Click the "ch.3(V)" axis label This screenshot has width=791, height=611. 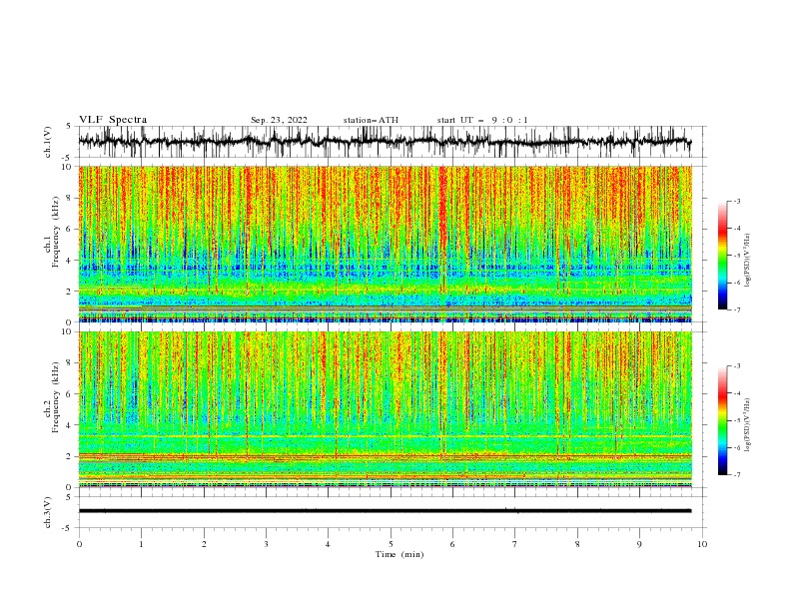point(48,512)
